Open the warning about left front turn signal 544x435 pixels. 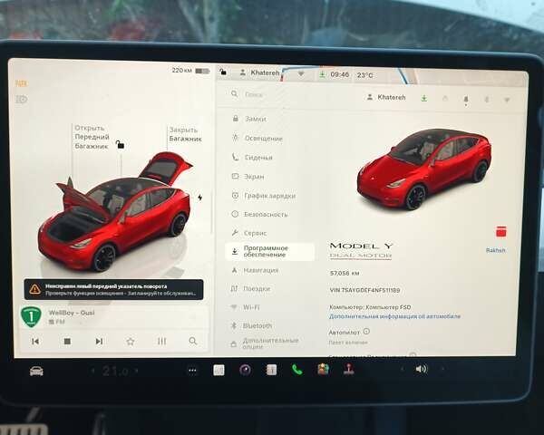tap(114, 290)
